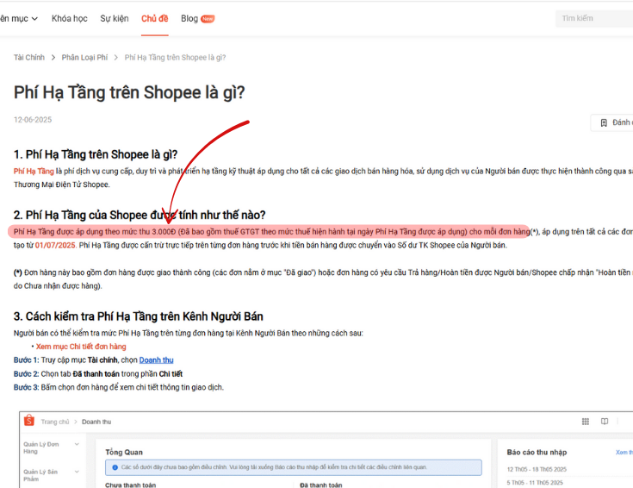This screenshot has height=488, width=633.
Task: Open the Blog menu item
Action: tap(189, 19)
